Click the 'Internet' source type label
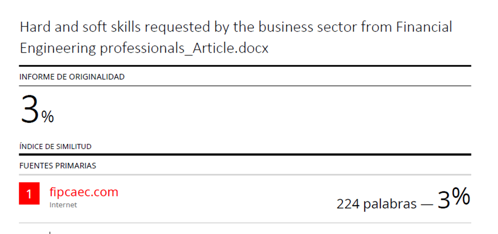This screenshot has height=234, width=498. coord(63,205)
